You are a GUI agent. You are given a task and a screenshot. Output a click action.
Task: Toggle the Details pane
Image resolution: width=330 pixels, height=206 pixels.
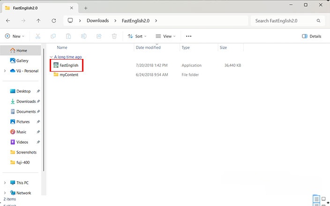tap(311, 36)
